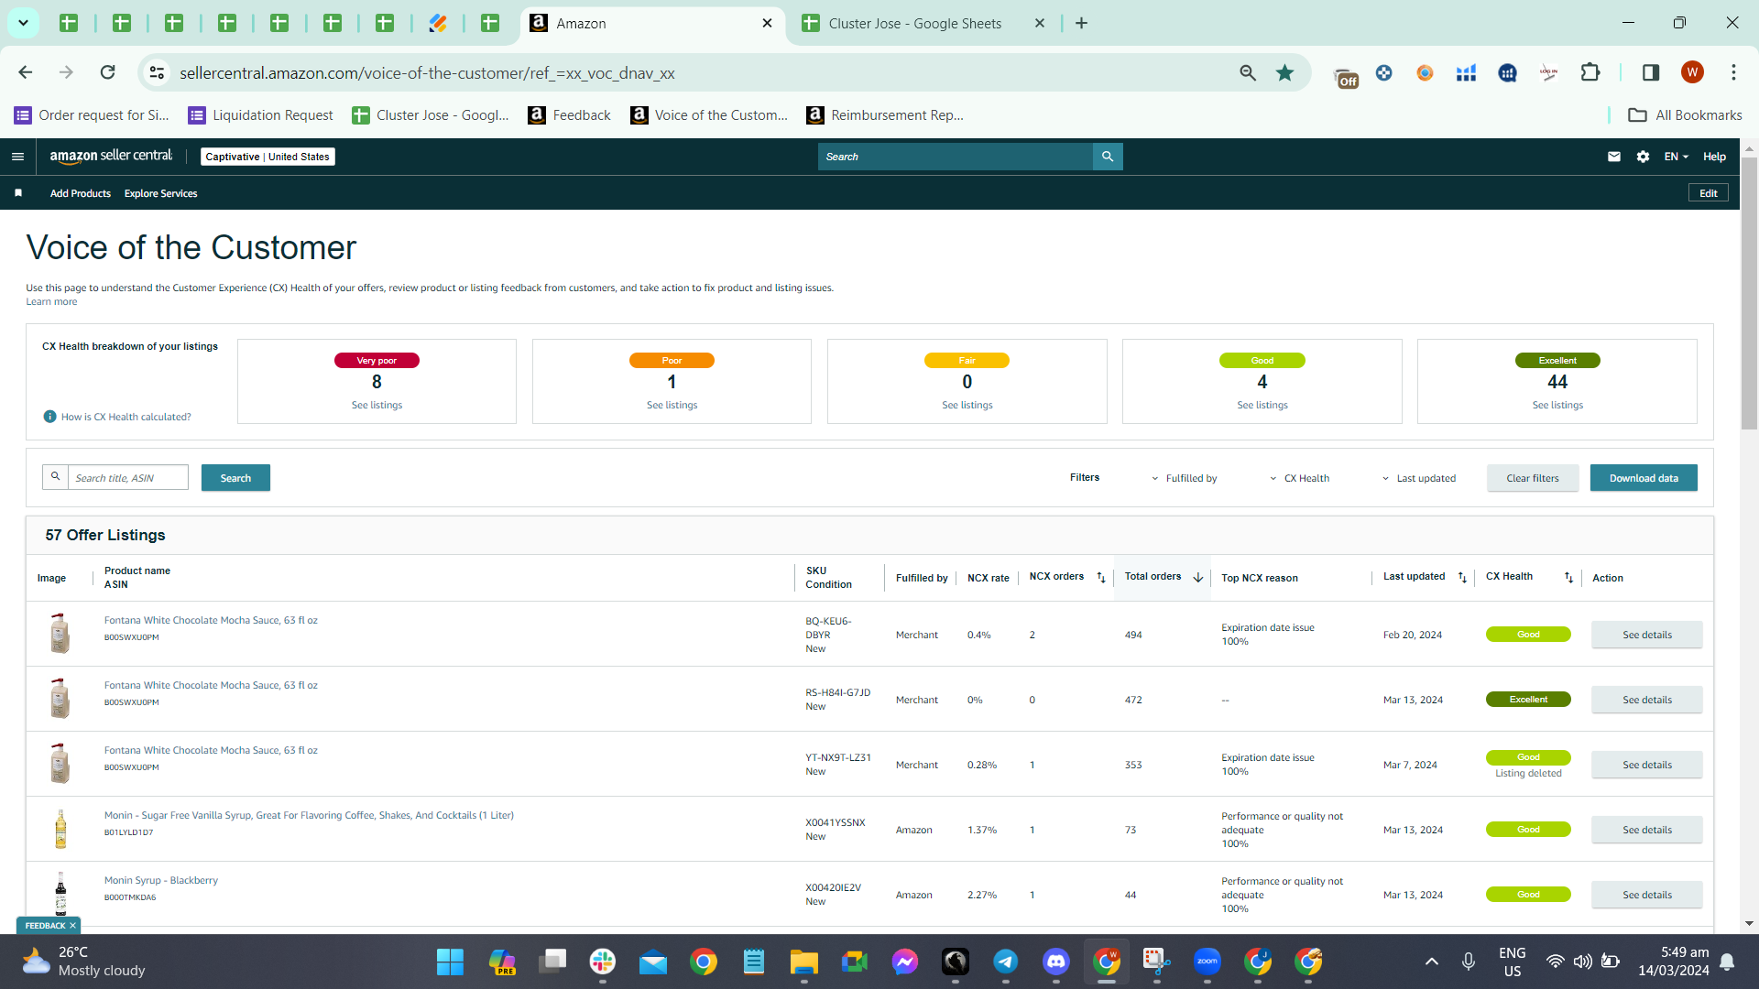Click See listings under Very poor

pos(377,406)
